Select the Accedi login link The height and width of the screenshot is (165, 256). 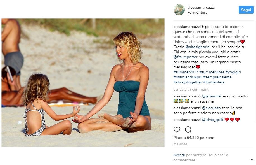[x=179, y=155]
